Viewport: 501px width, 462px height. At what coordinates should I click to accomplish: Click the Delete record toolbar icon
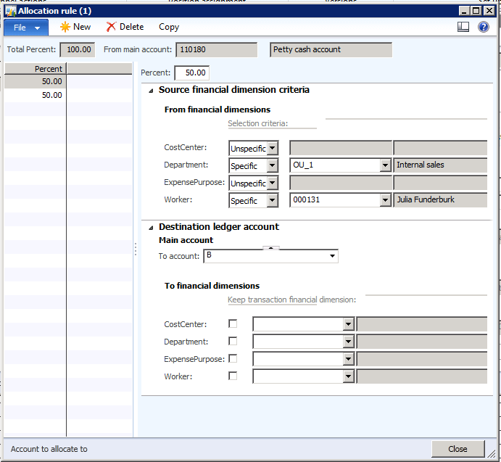pyautogui.click(x=111, y=27)
